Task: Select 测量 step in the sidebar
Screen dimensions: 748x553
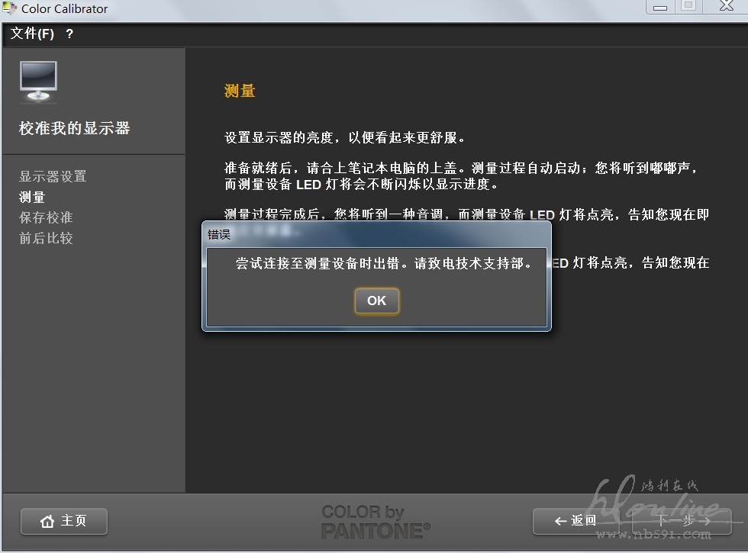Action: [32, 197]
